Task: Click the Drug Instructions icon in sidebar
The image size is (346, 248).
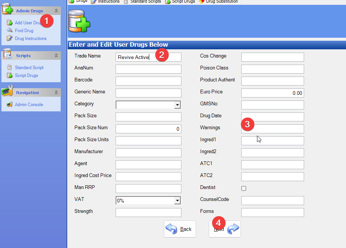Action: point(10,38)
